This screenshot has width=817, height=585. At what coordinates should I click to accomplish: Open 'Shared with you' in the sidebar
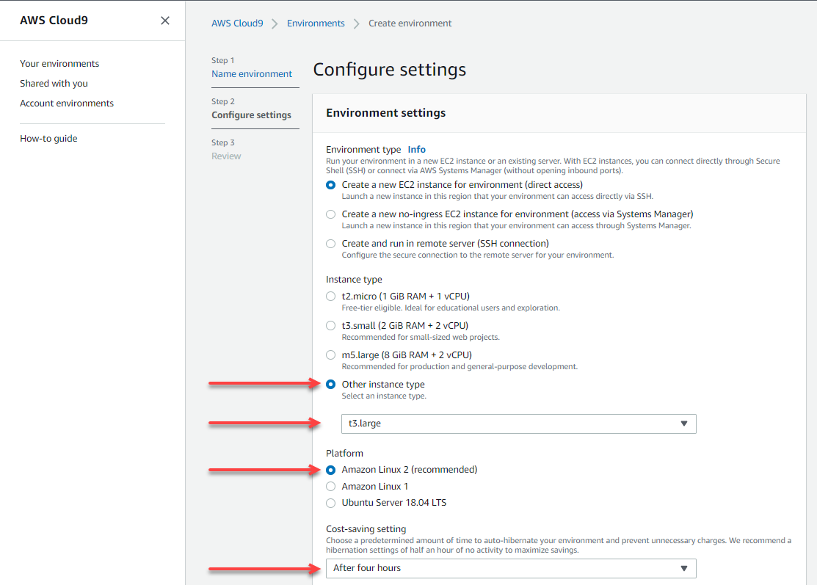click(54, 83)
